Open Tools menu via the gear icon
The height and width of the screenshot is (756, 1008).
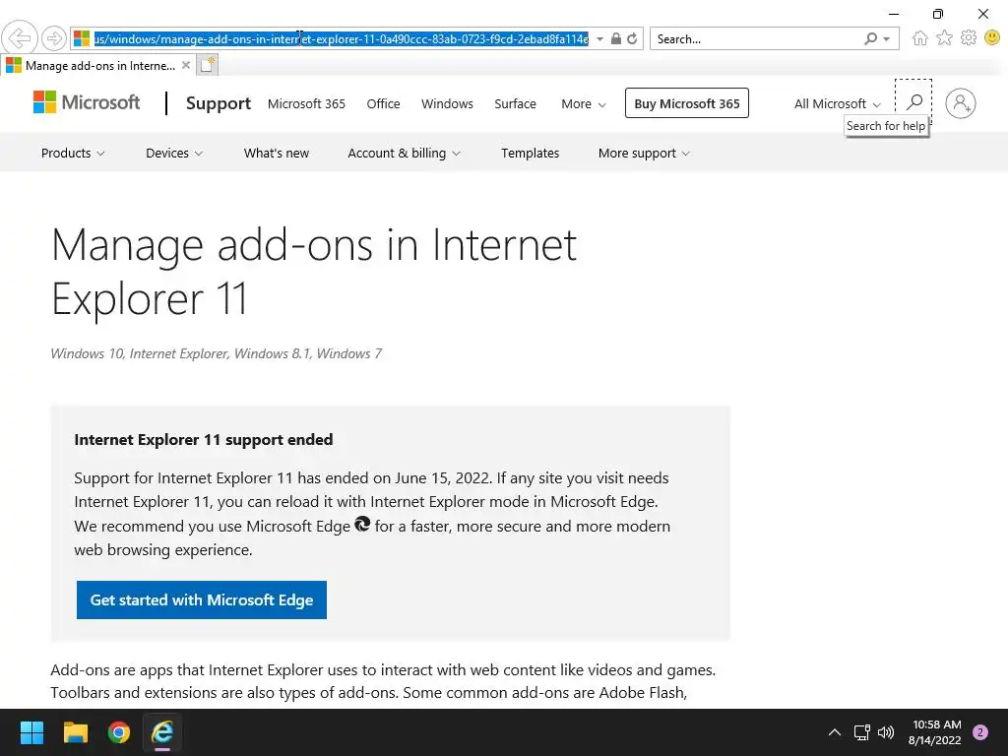(x=969, y=38)
